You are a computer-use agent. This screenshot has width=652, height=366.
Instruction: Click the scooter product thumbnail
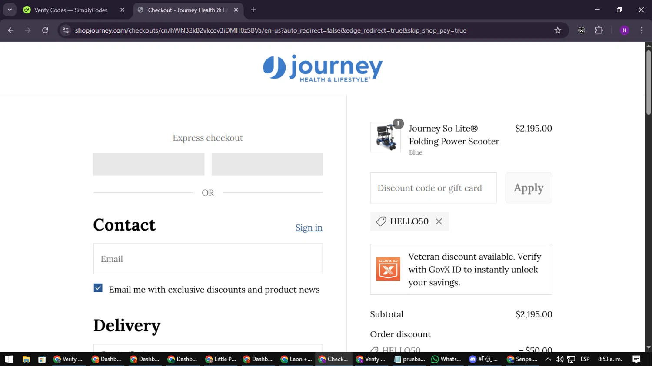tap(385, 137)
